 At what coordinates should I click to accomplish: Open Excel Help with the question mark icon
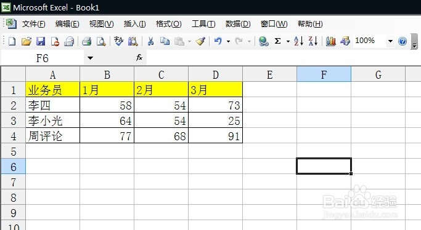pos(403,41)
